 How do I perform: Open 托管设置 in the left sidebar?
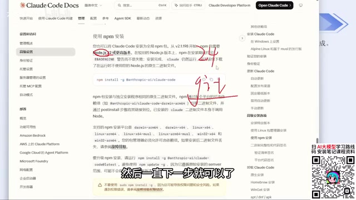click(x=26, y=69)
